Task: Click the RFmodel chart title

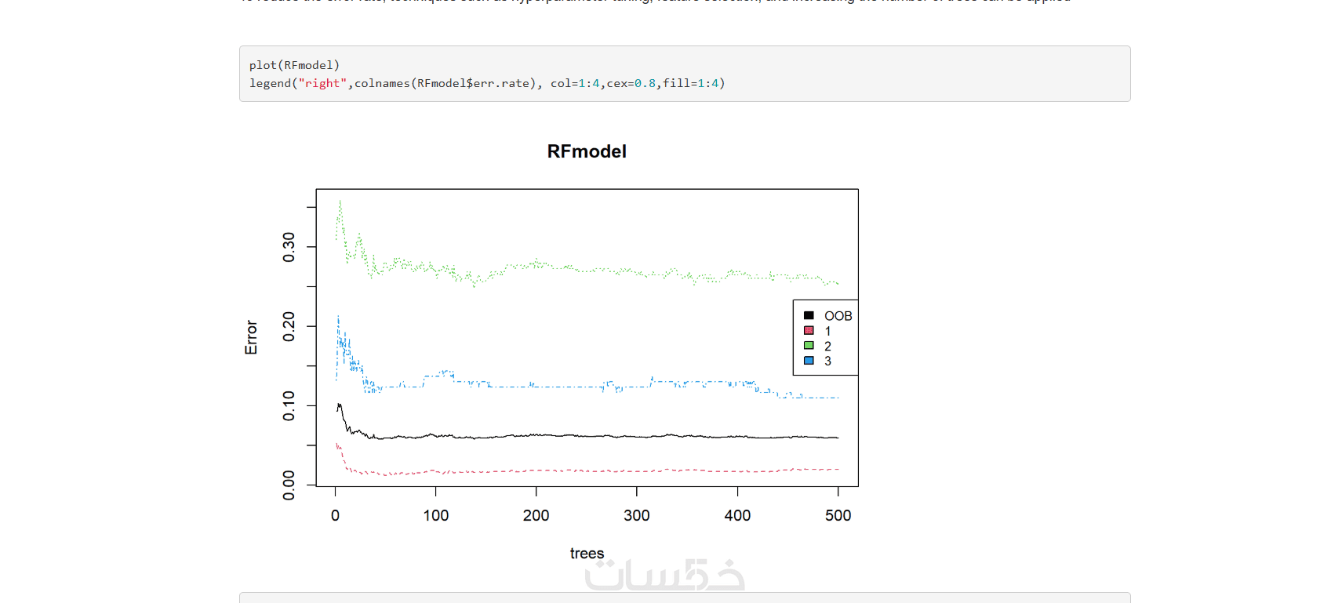Action: (x=587, y=151)
